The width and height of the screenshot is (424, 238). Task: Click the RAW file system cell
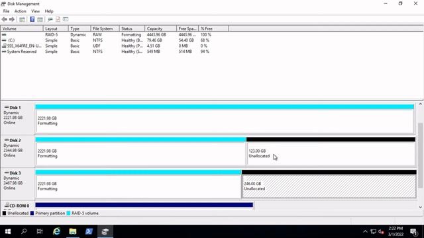pos(97,35)
